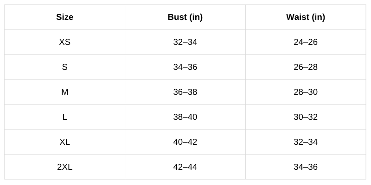The height and width of the screenshot is (185, 371).
Task: Click the 2XL bust value 42–44
Action: pos(185,167)
